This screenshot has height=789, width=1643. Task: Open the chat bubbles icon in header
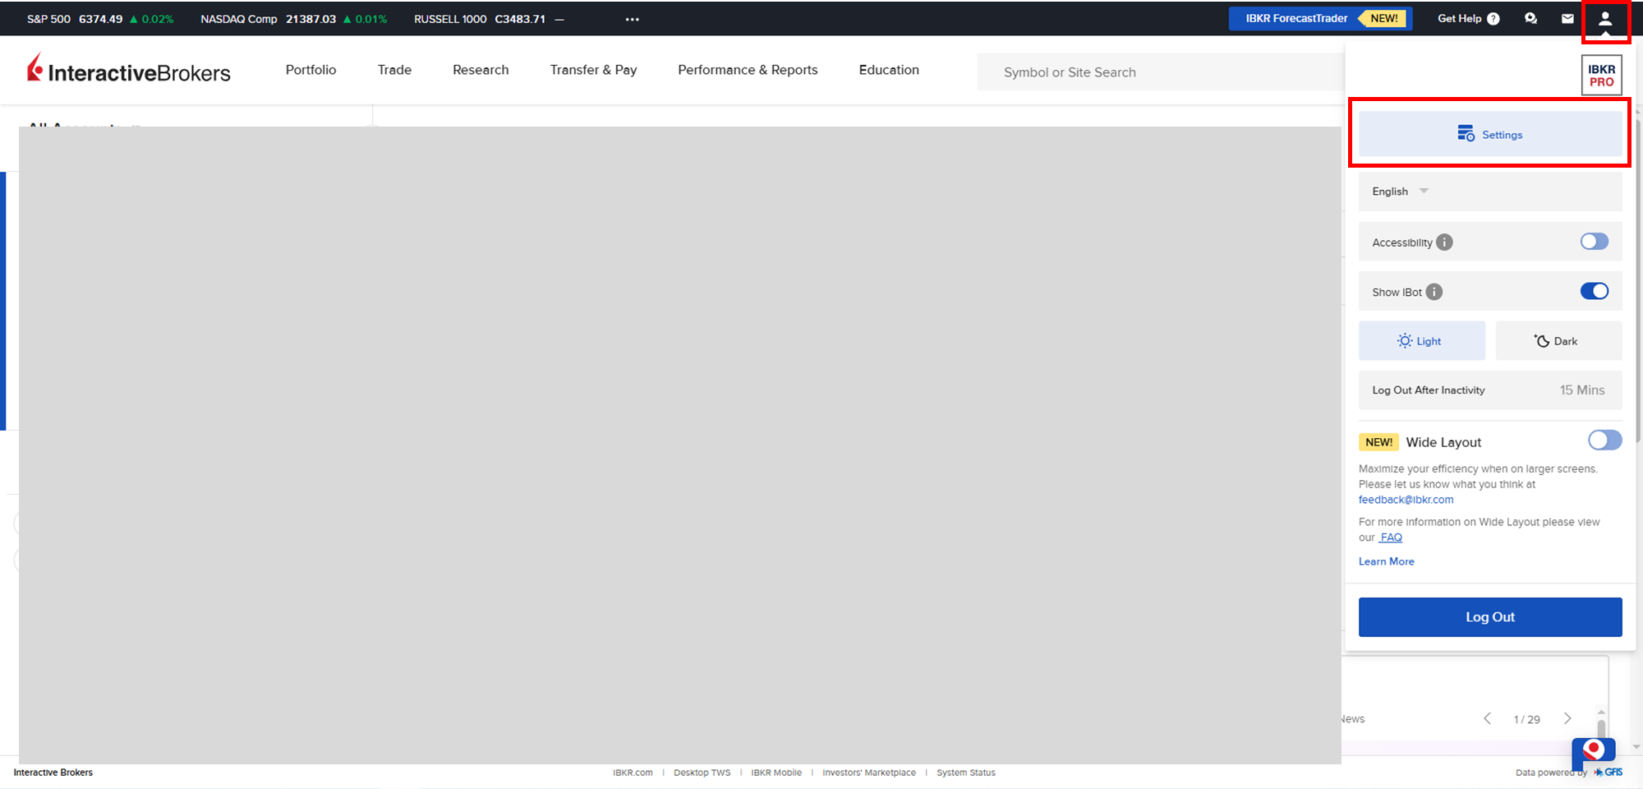point(1530,19)
